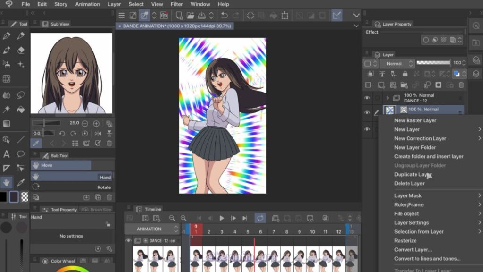Toggle visibility eye of DANCE timeline track

(128, 240)
